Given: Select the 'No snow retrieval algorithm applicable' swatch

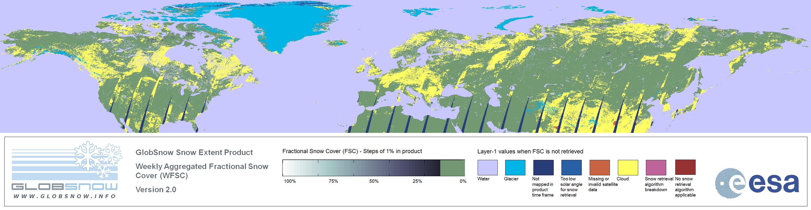Looking at the screenshot, I should coord(685,167).
